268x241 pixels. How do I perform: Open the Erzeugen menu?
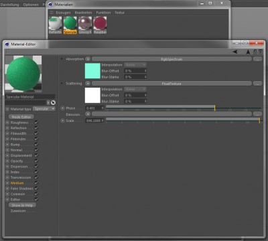pos(63,13)
